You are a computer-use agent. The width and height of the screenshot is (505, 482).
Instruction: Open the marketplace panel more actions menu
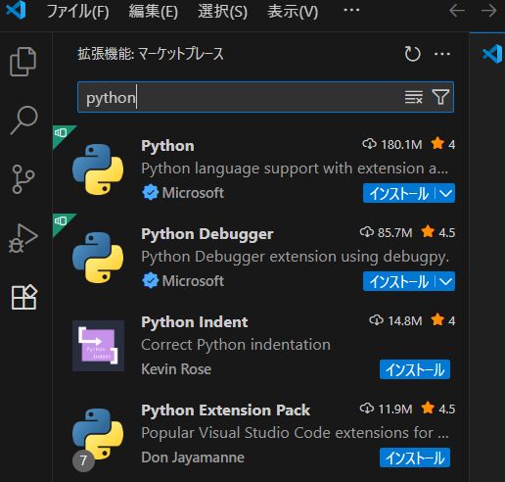(x=442, y=54)
